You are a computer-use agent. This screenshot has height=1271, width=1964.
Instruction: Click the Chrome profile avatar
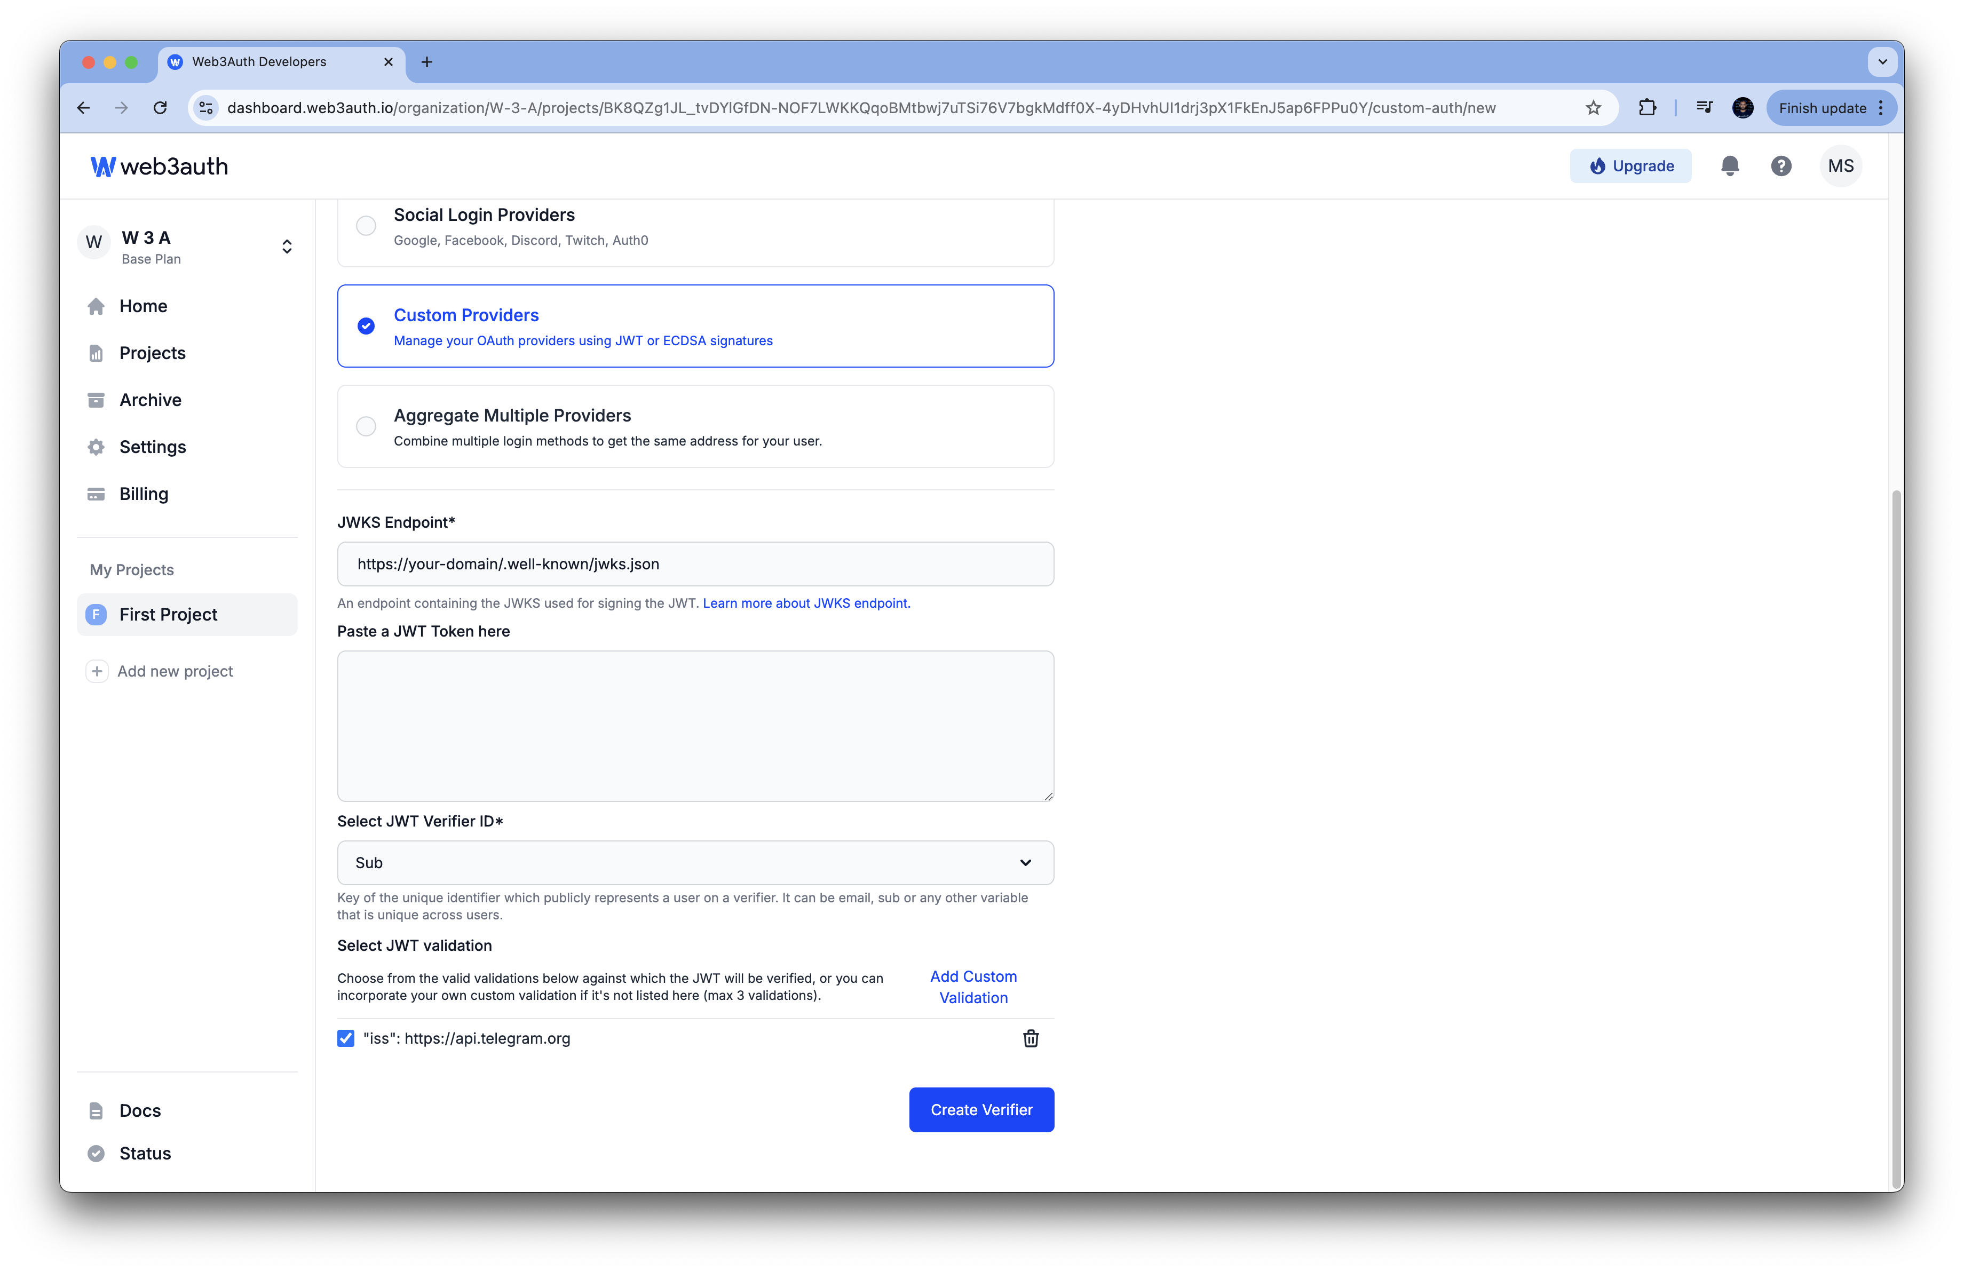[1742, 108]
